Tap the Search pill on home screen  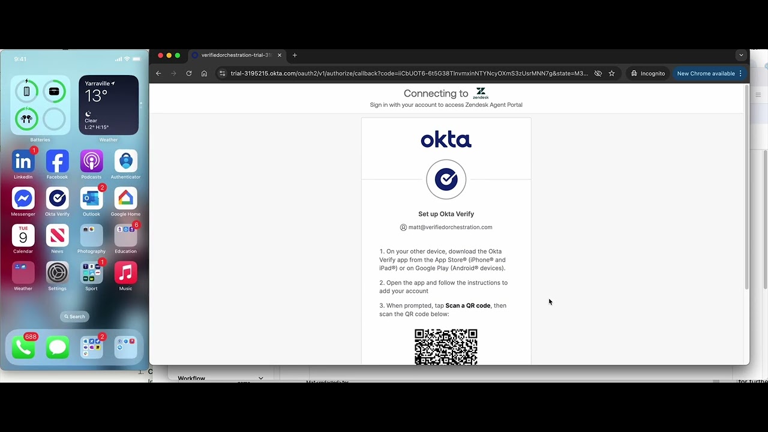pos(74,316)
